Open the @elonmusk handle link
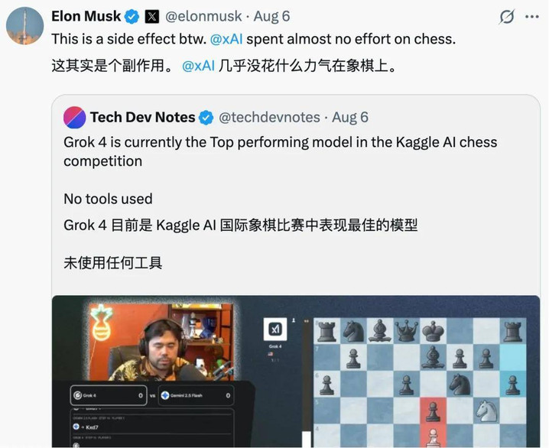 203,17
